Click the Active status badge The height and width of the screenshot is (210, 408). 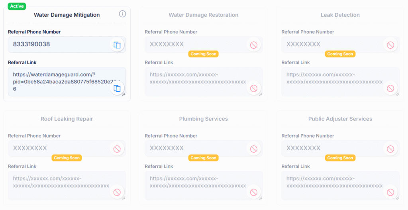pos(17,6)
